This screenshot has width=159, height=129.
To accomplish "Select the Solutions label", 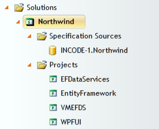I will coord(42,8).
